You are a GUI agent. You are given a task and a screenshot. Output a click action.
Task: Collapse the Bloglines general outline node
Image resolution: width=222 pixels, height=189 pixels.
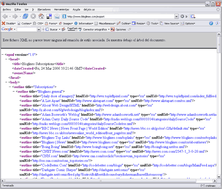(14, 91)
